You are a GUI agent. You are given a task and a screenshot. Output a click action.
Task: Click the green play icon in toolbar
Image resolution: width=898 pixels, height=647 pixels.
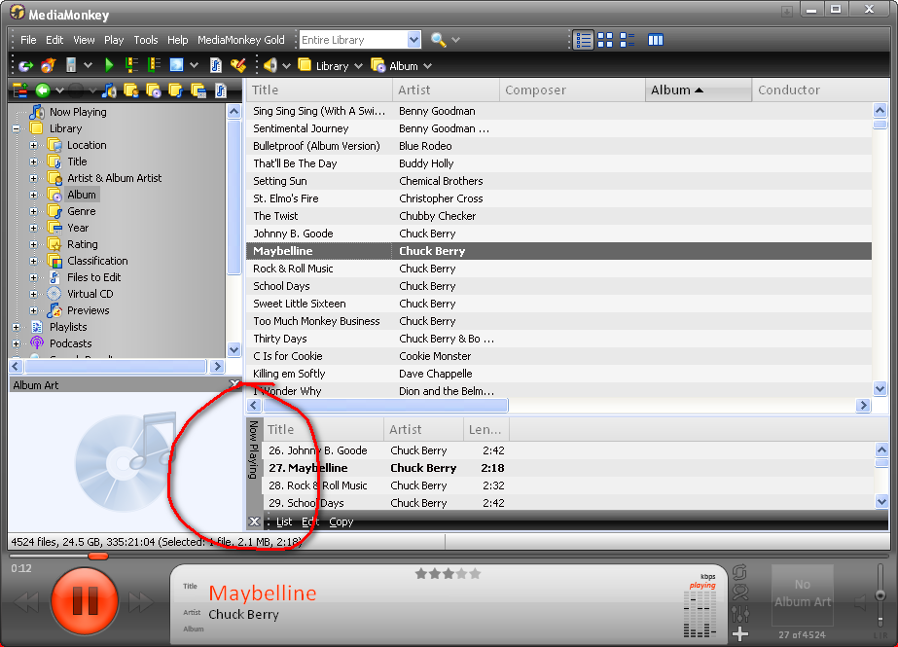click(109, 65)
